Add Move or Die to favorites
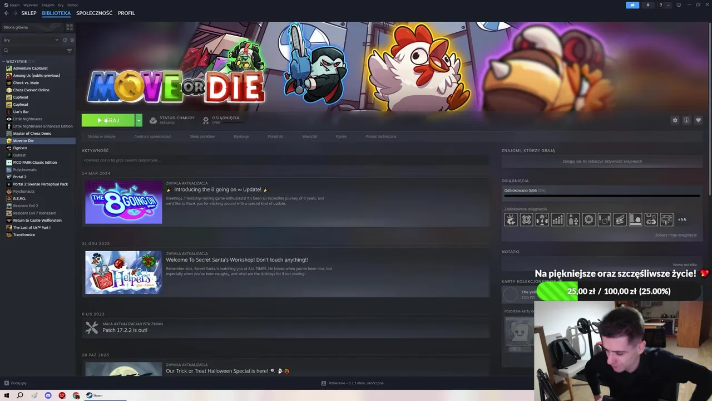This screenshot has width=712, height=401. (x=698, y=120)
